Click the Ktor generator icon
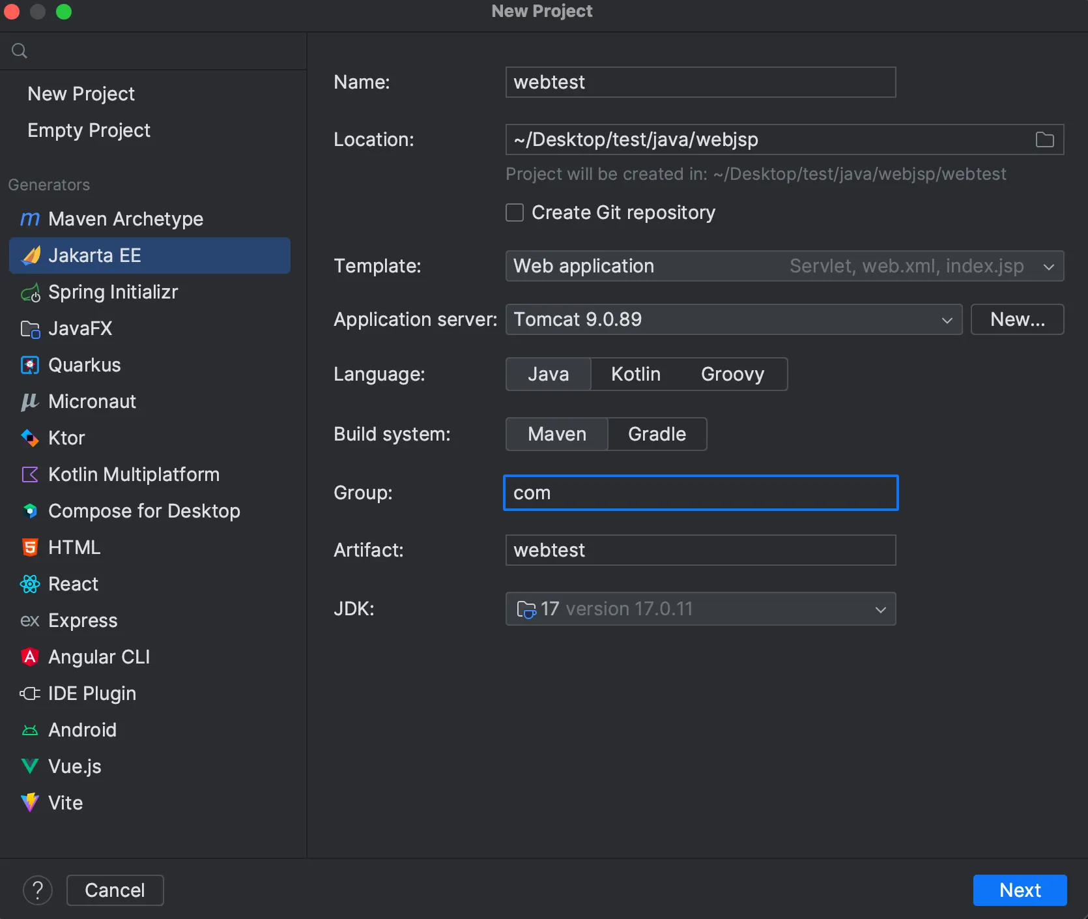This screenshot has width=1088, height=919. pos(30,438)
